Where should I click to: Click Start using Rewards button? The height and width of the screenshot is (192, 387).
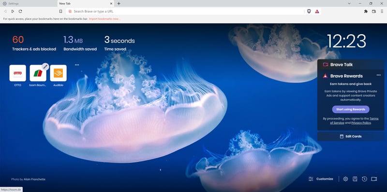351,110
